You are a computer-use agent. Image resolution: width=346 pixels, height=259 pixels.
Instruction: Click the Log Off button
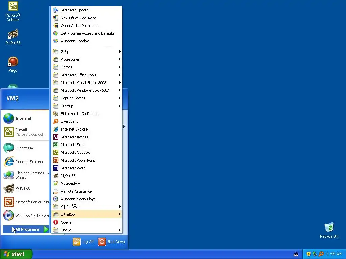click(x=83, y=242)
